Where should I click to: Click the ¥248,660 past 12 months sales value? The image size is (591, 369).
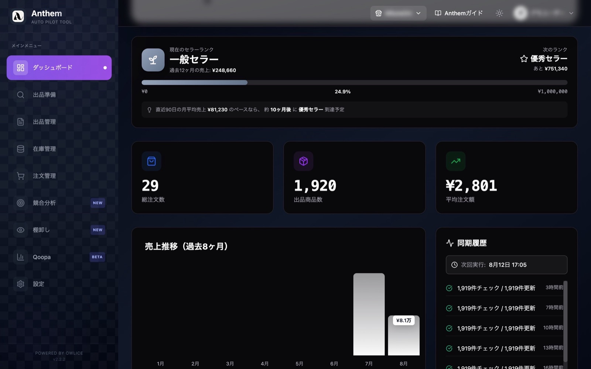(x=224, y=70)
